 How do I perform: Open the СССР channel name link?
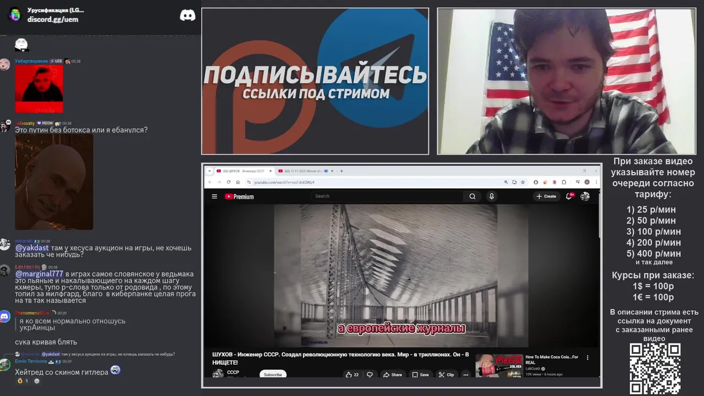(233, 372)
